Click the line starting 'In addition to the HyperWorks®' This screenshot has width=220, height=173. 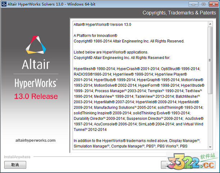point(137,141)
